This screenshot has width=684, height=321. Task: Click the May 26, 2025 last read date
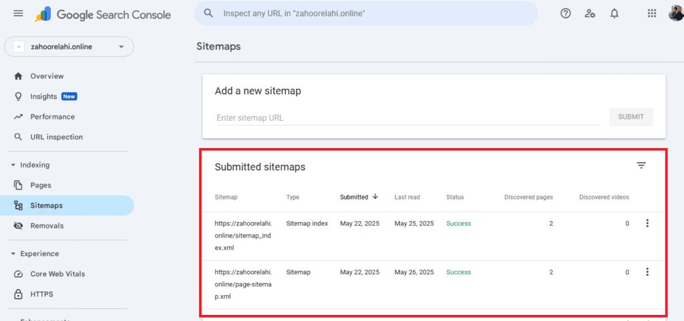tap(414, 272)
